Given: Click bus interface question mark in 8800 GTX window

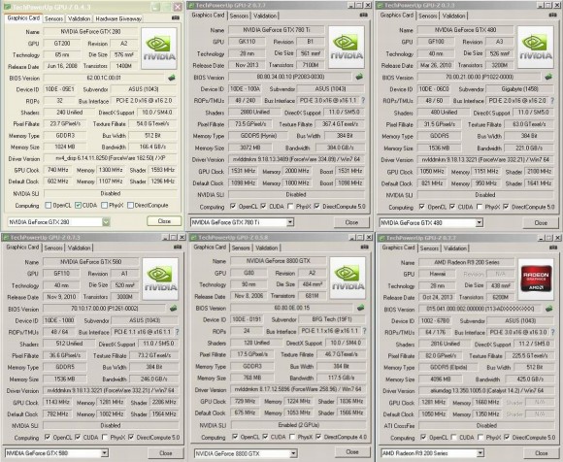Looking at the screenshot, I should [364, 331].
